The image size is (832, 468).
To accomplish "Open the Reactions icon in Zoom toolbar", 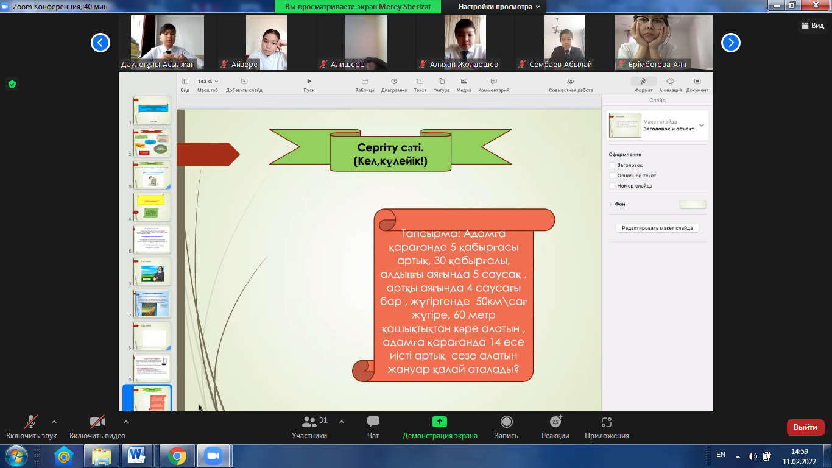I will tap(555, 422).
